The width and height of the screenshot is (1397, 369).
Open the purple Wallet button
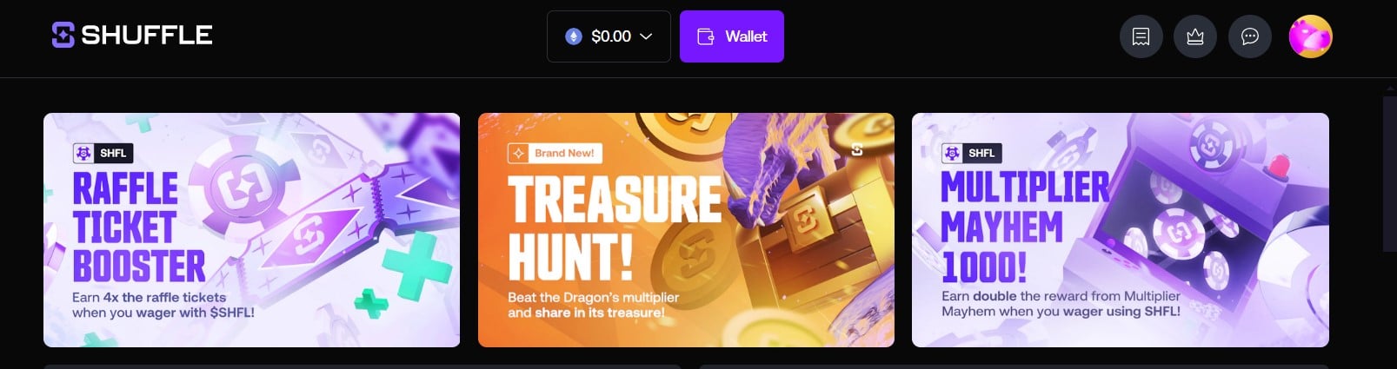(732, 36)
